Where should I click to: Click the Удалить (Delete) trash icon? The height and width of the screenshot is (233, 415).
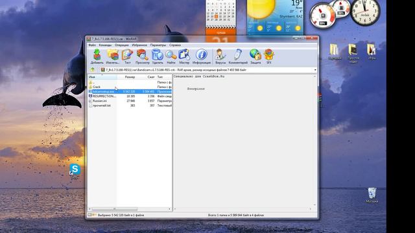click(x=158, y=56)
